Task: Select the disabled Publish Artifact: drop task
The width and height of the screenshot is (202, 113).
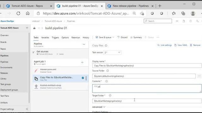Action: 61,87
